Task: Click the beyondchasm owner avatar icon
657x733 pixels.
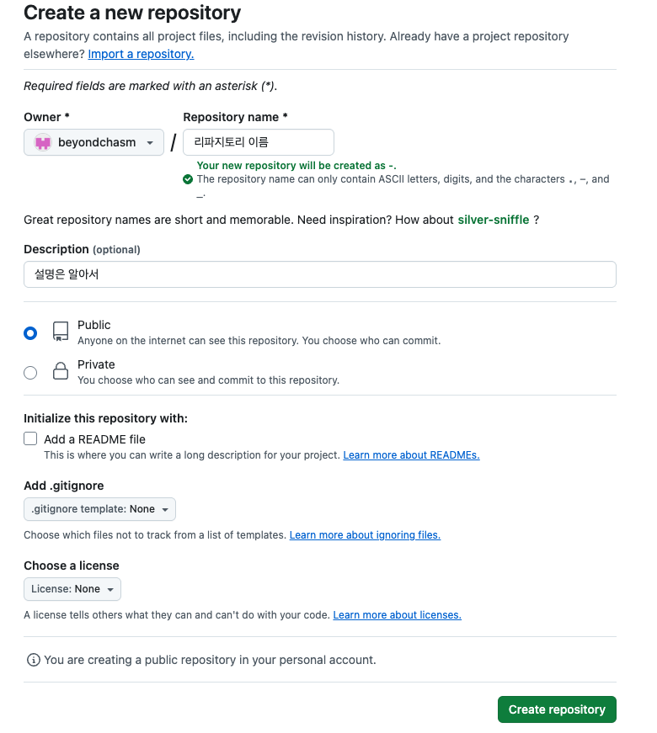Action: point(43,142)
